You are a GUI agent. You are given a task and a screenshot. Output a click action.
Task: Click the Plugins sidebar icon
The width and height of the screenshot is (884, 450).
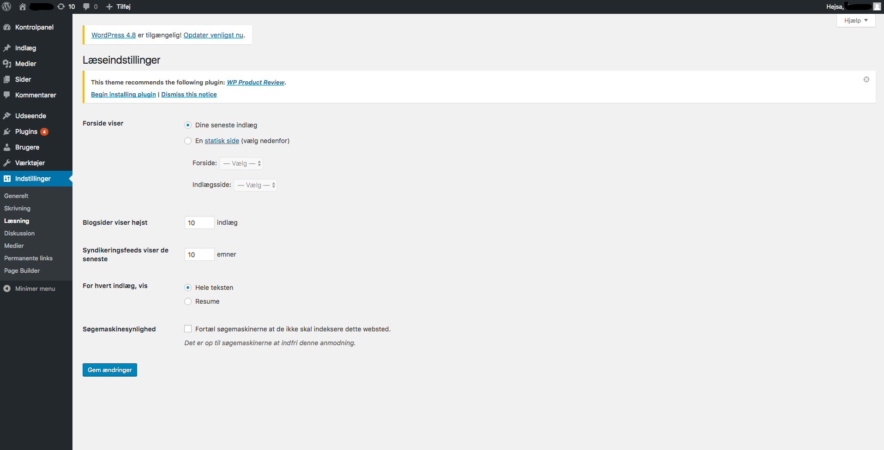tap(7, 132)
